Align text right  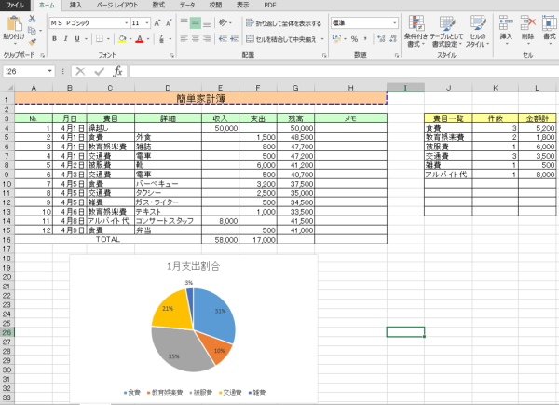tap(207, 39)
